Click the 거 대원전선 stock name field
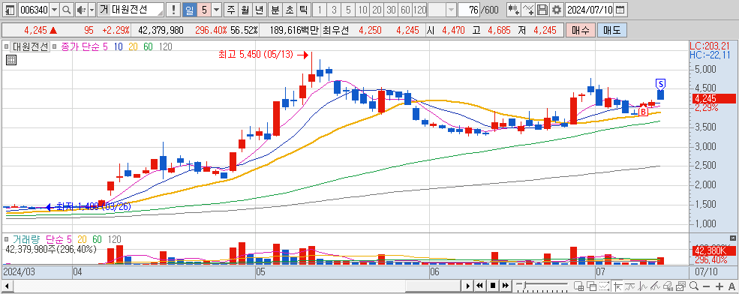 click(131, 10)
